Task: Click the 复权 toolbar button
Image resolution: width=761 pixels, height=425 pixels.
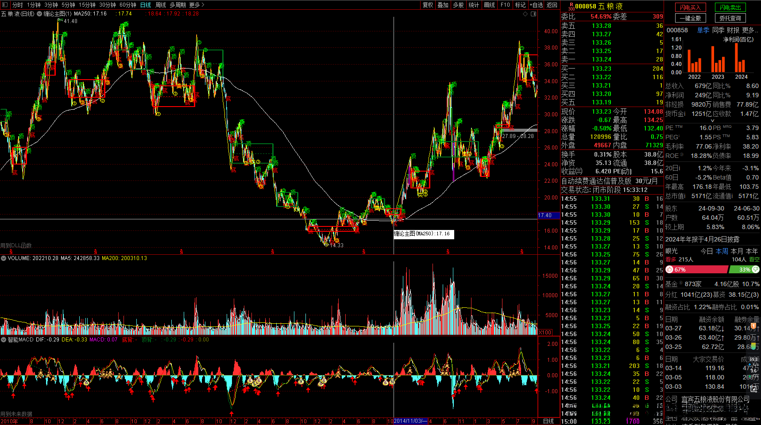Action: 428,5
